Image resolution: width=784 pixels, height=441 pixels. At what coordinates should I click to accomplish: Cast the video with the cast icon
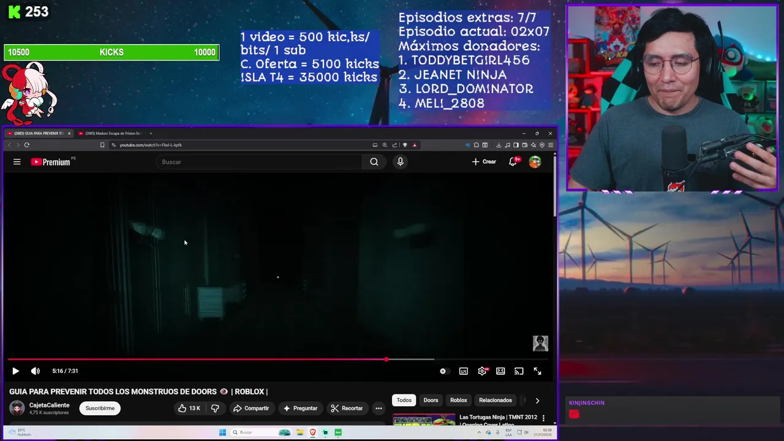point(519,371)
